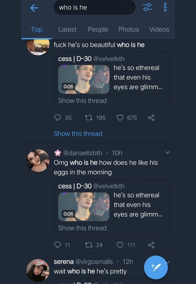196x284 pixels.
Task: Open serena @virgosmalls profile picture
Action: (38, 270)
